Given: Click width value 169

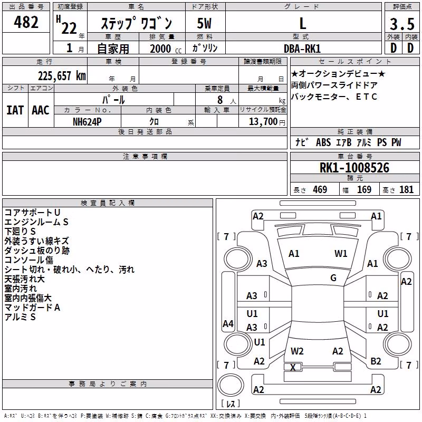Looking at the screenshot, I should click(364, 189).
